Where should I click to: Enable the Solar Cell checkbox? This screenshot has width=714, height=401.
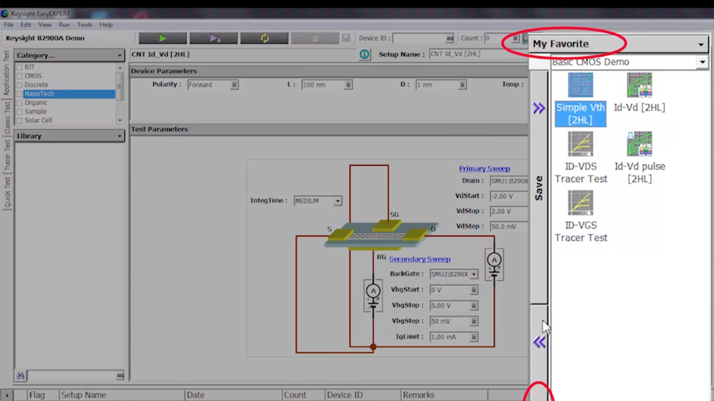click(20, 120)
